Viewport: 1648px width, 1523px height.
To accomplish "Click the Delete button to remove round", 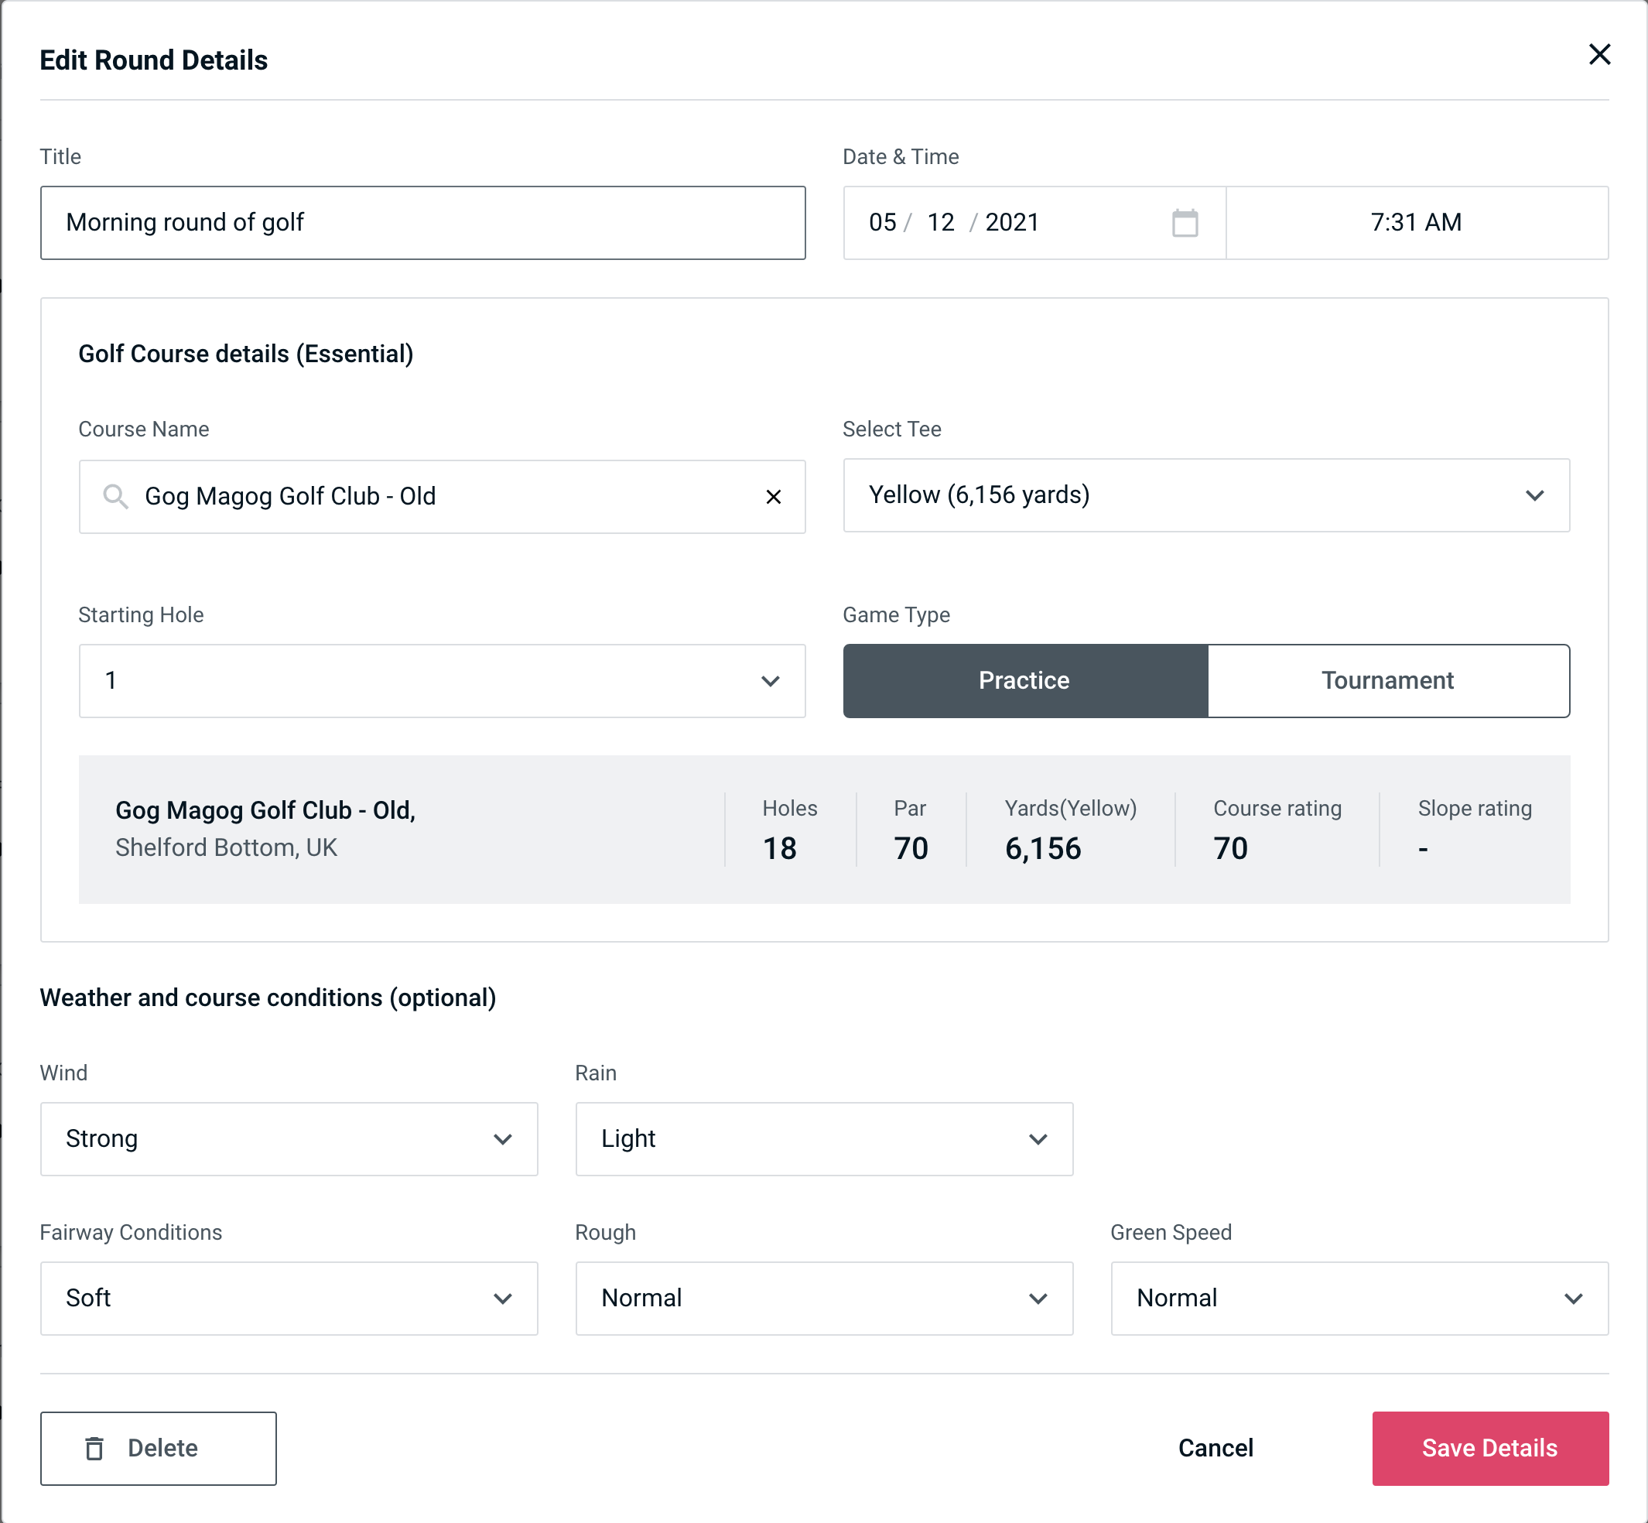I will [x=159, y=1447].
